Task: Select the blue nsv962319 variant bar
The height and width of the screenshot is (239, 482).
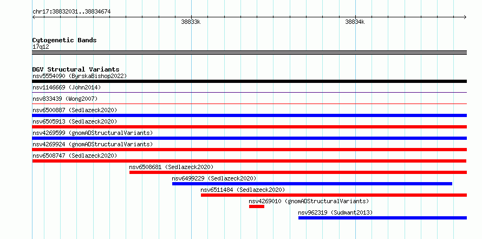Action: click(382, 218)
